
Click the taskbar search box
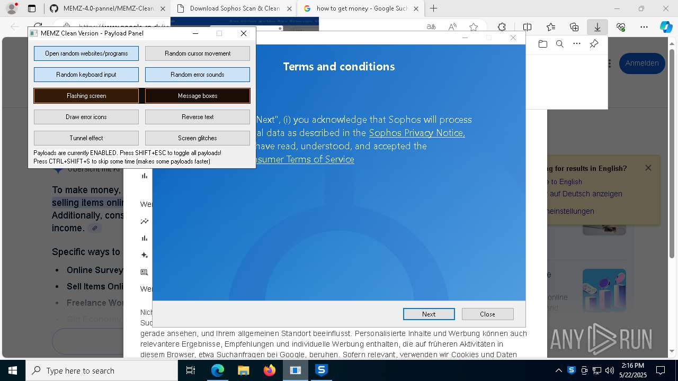pyautogui.click(x=102, y=371)
